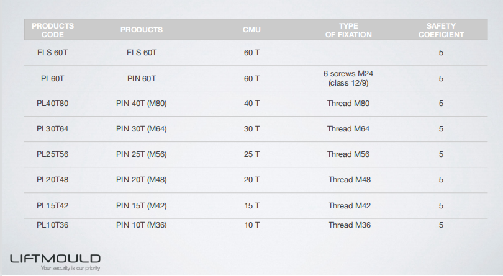
Task: Click the CMU column header
Action: pos(251,30)
